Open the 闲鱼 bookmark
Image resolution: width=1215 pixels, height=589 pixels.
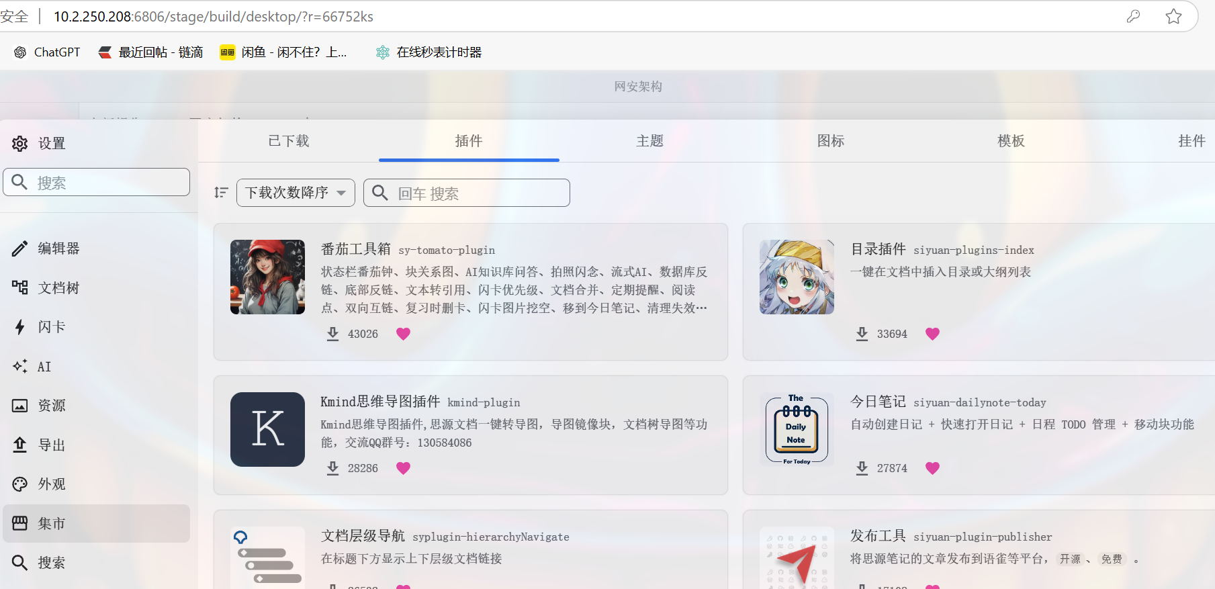[x=283, y=52]
